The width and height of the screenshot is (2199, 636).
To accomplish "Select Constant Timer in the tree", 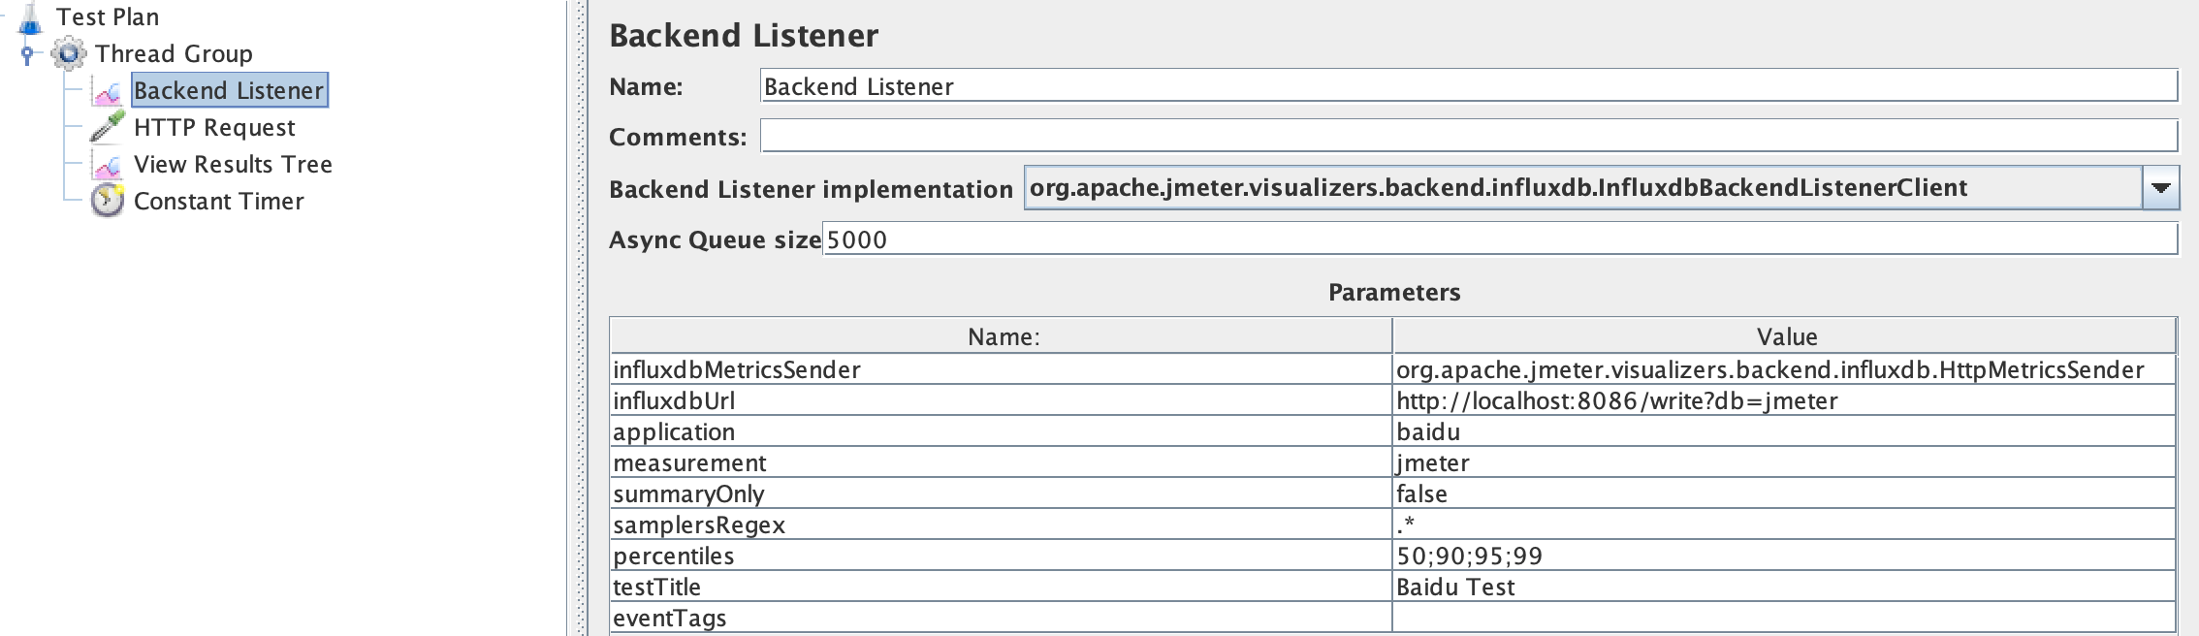I will point(219,202).
